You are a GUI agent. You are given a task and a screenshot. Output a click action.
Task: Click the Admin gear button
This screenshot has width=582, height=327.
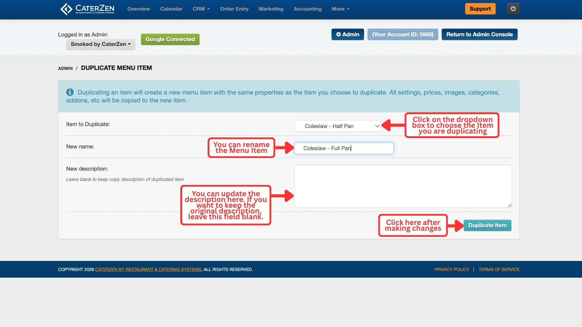coord(347,35)
